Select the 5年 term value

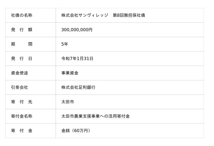65,44
